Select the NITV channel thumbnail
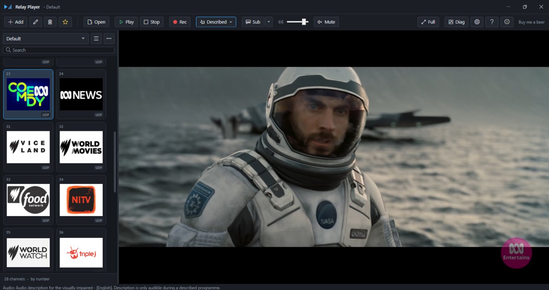 (81, 200)
